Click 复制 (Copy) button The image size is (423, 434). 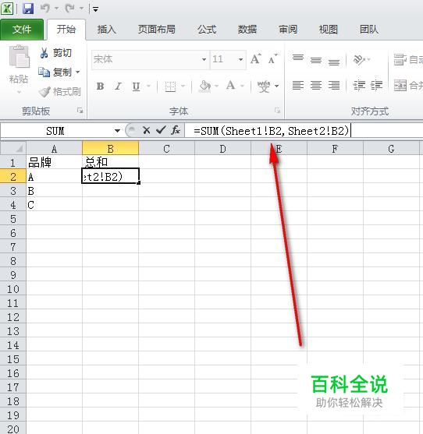(55, 72)
